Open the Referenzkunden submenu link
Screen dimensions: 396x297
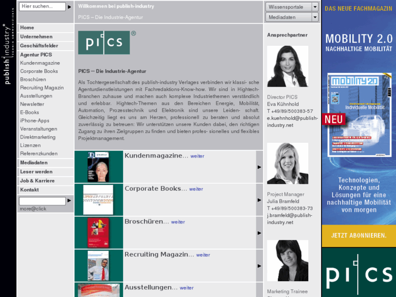click(39, 154)
